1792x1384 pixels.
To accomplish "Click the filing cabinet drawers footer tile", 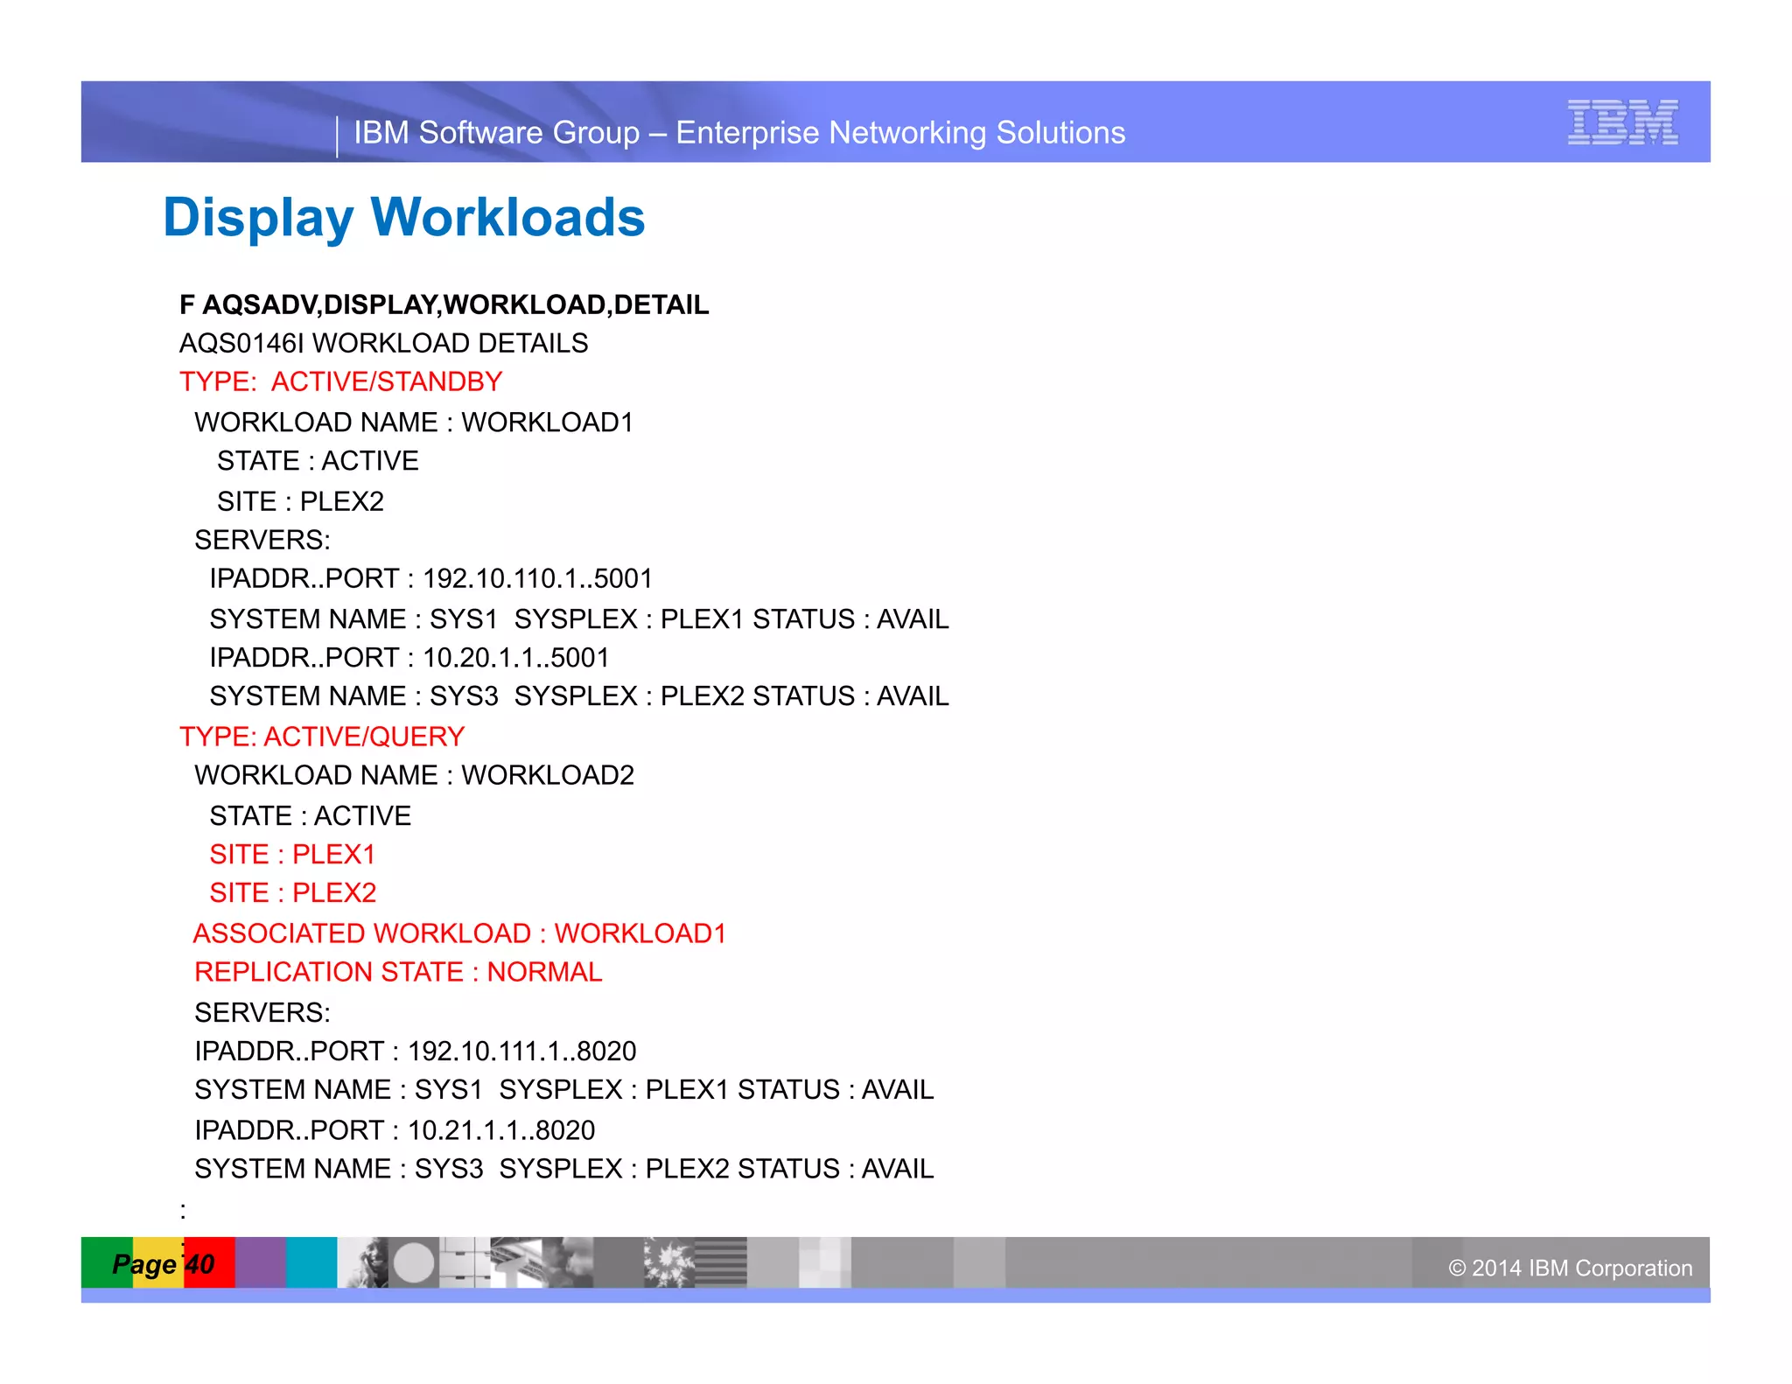I will (465, 1262).
